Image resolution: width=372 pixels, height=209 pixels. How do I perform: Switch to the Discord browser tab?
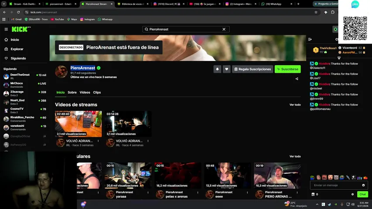point(169,4)
